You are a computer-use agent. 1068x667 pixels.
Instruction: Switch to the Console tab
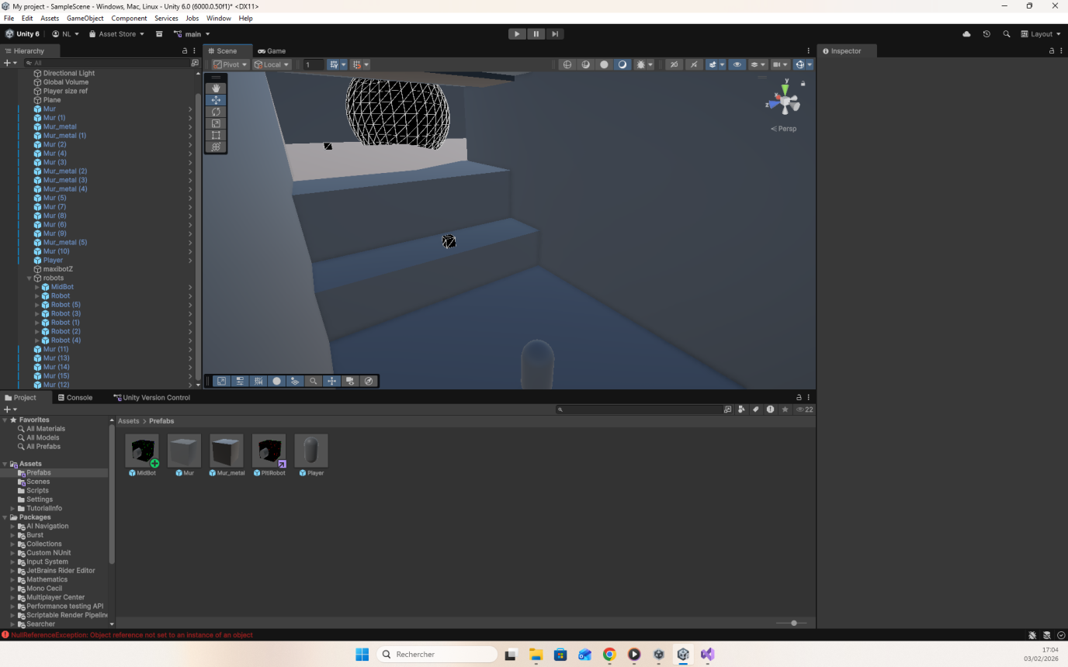[75, 398]
